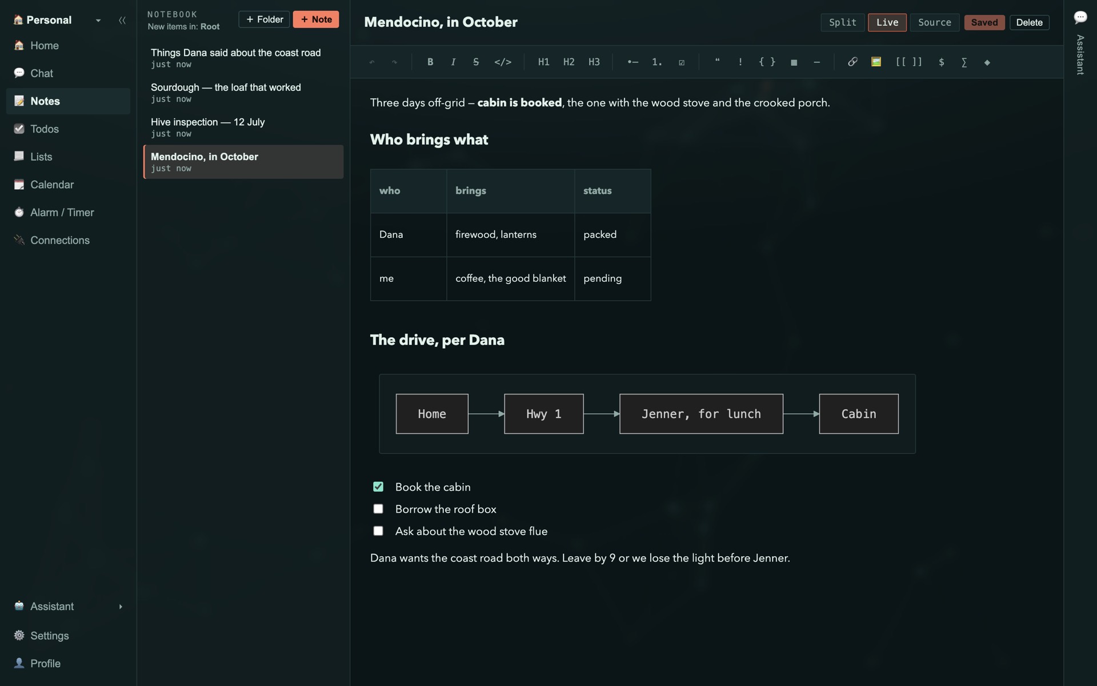Insert H2 heading
1097x686 pixels.
pos(568,62)
